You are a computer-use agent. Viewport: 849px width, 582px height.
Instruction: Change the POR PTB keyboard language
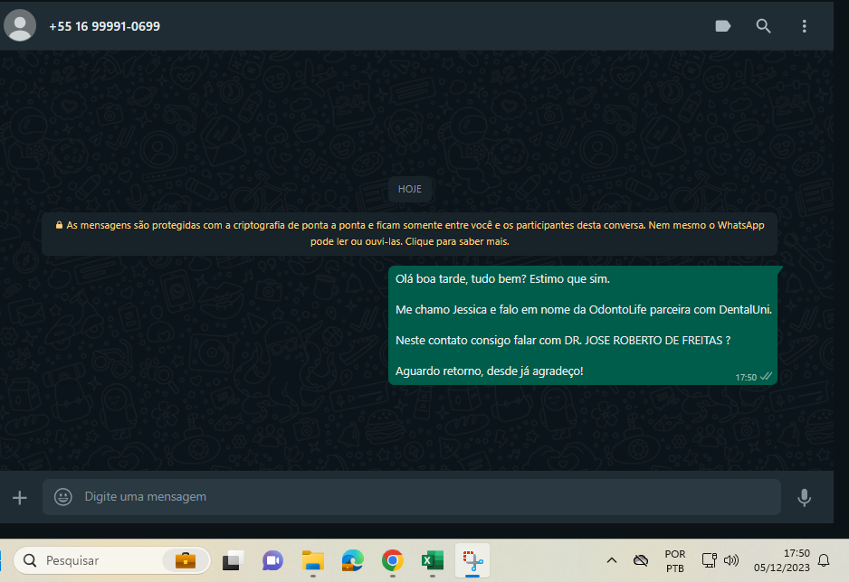[x=674, y=561]
